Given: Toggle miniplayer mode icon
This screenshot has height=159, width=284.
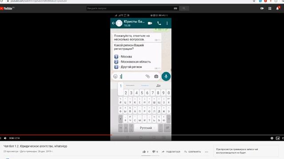Looking at the screenshot, I should pos(278,138).
